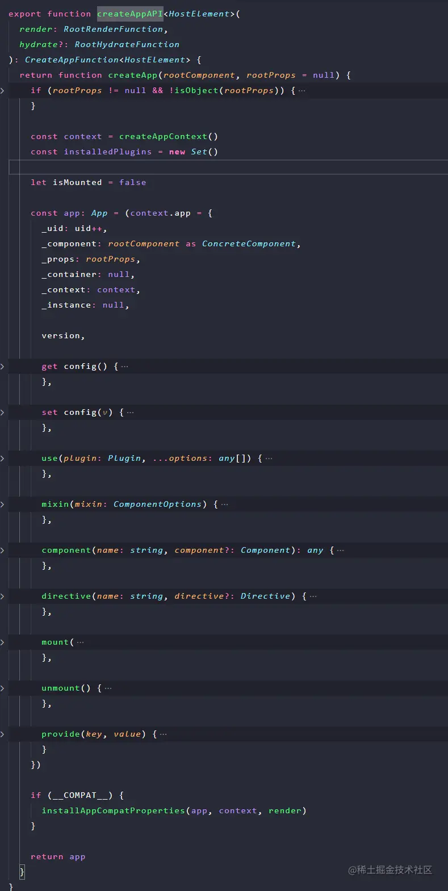Click the _container property
This screenshot has height=891, width=448.
click(69, 274)
